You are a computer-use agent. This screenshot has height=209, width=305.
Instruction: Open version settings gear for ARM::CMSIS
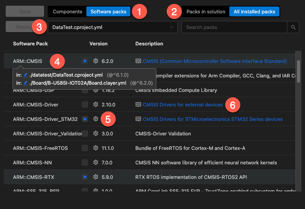point(96,61)
